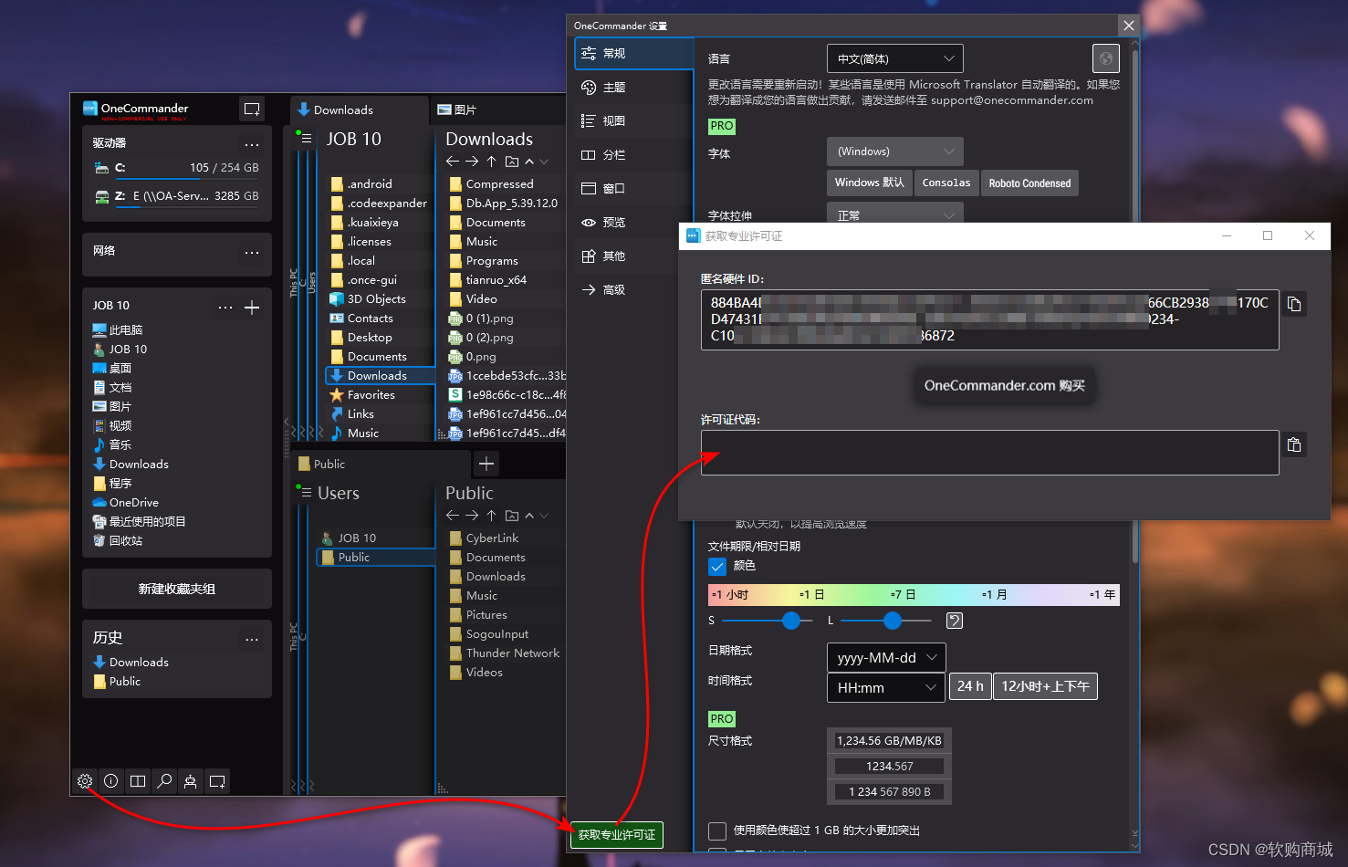Click 获取专业许可证 button

point(617,835)
